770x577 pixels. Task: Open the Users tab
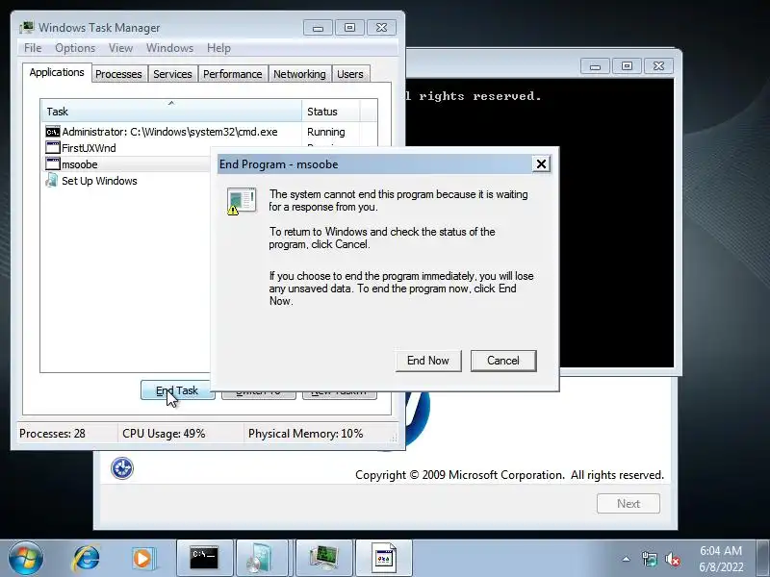(x=350, y=74)
